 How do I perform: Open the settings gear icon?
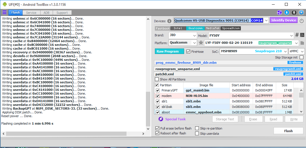pyautogui.click(x=301, y=13)
